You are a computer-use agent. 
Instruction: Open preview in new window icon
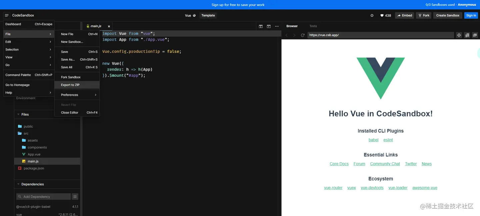(475, 35)
